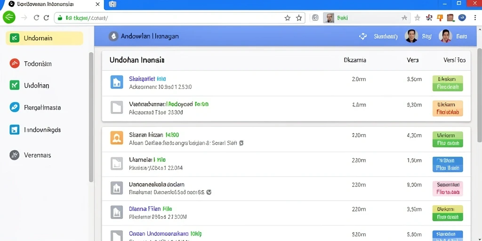Click the main page vertical scrollbar

coord(479,95)
